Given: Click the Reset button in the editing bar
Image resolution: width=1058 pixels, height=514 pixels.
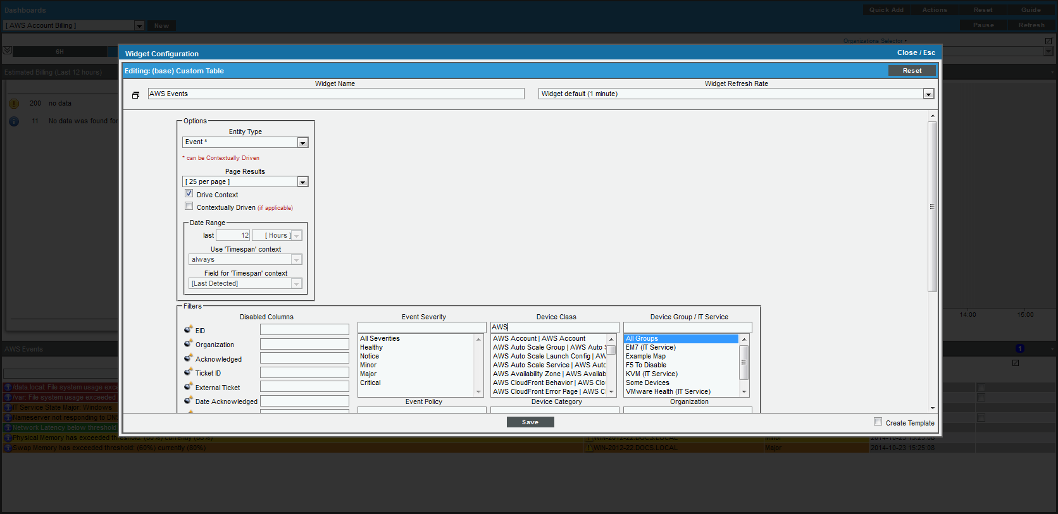Looking at the screenshot, I should coord(912,71).
